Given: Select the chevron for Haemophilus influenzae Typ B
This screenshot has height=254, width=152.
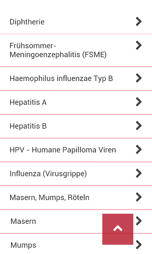Looking at the screenshot, I should [139, 78].
